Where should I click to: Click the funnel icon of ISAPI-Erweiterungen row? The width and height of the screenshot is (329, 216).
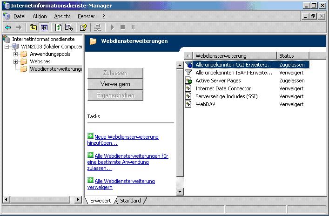pos(188,73)
